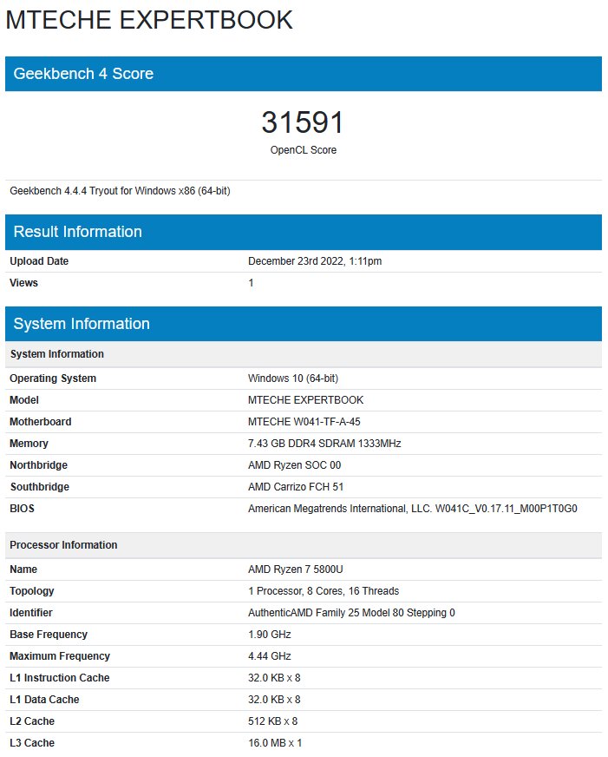Select Geekbench 4.4.4 Tryout version text
Screen dimensions: 608x757
coord(120,191)
